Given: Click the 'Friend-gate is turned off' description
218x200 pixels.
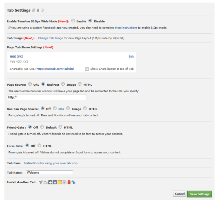Looking at the screenshot, I should [65, 134].
